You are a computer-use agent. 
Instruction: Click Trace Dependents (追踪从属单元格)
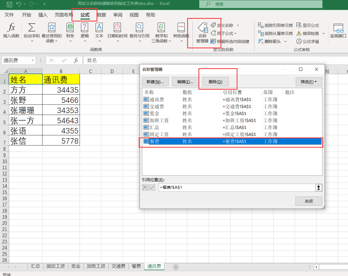275,33
